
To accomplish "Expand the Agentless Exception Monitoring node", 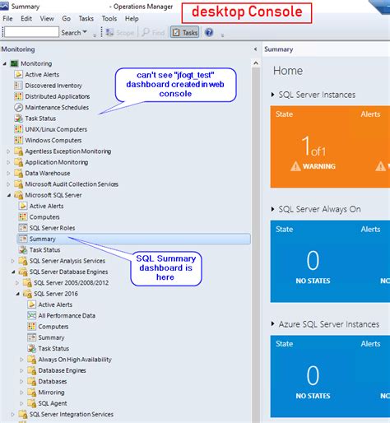I will coord(8,151).
